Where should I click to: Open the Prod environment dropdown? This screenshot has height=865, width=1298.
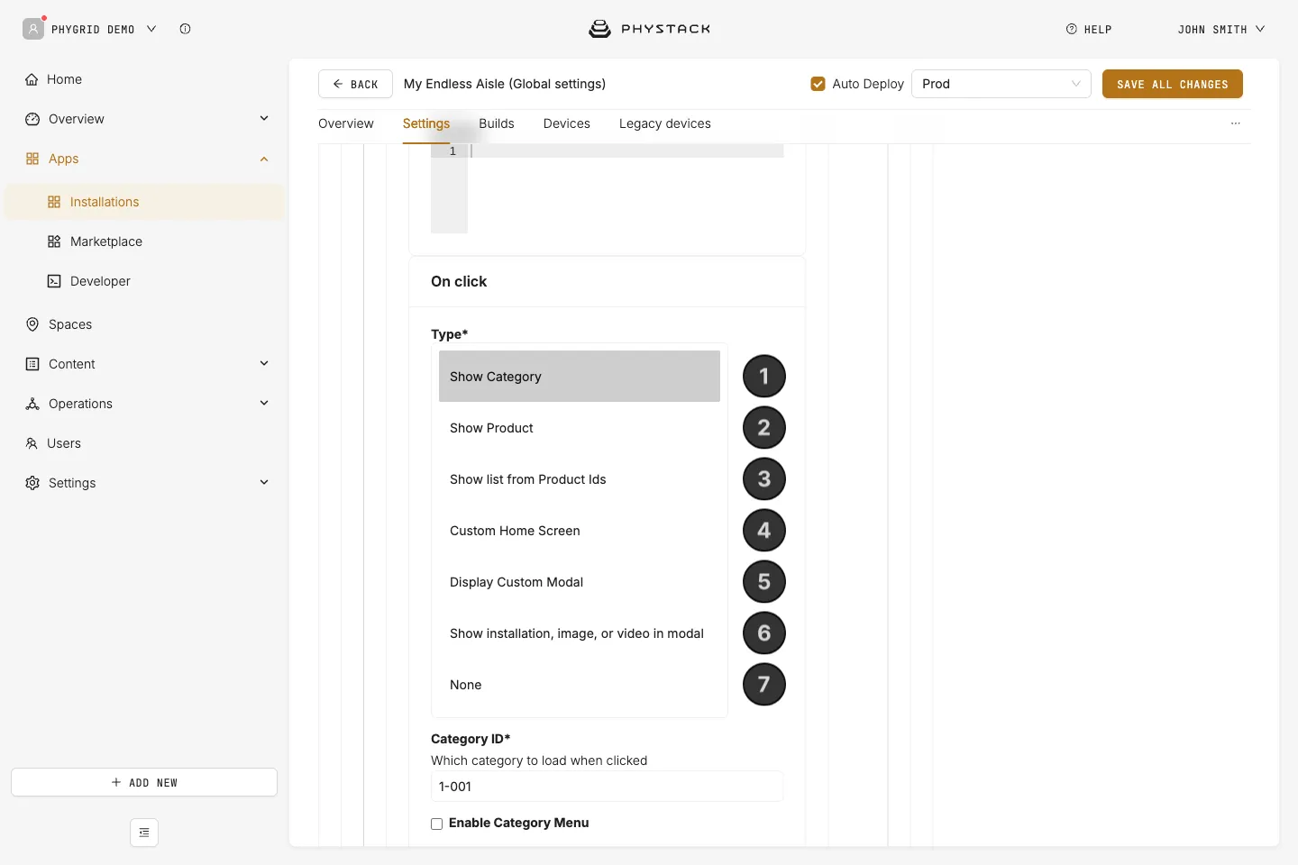[1001, 84]
